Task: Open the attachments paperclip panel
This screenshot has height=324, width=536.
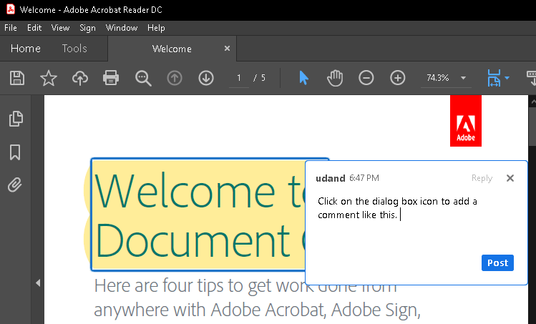Action: (x=15, y=186)
